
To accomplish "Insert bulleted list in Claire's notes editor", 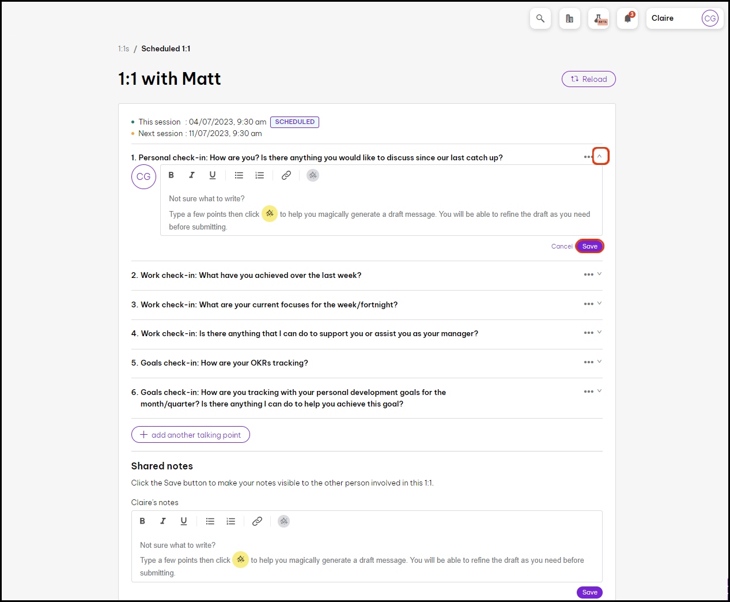I will click(210, 521).
